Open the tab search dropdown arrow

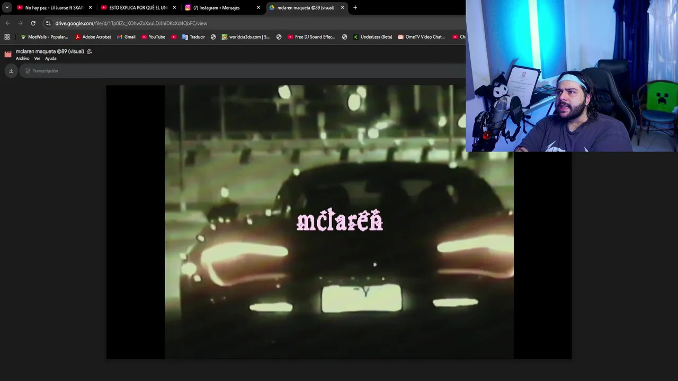(x=7, y=7)
